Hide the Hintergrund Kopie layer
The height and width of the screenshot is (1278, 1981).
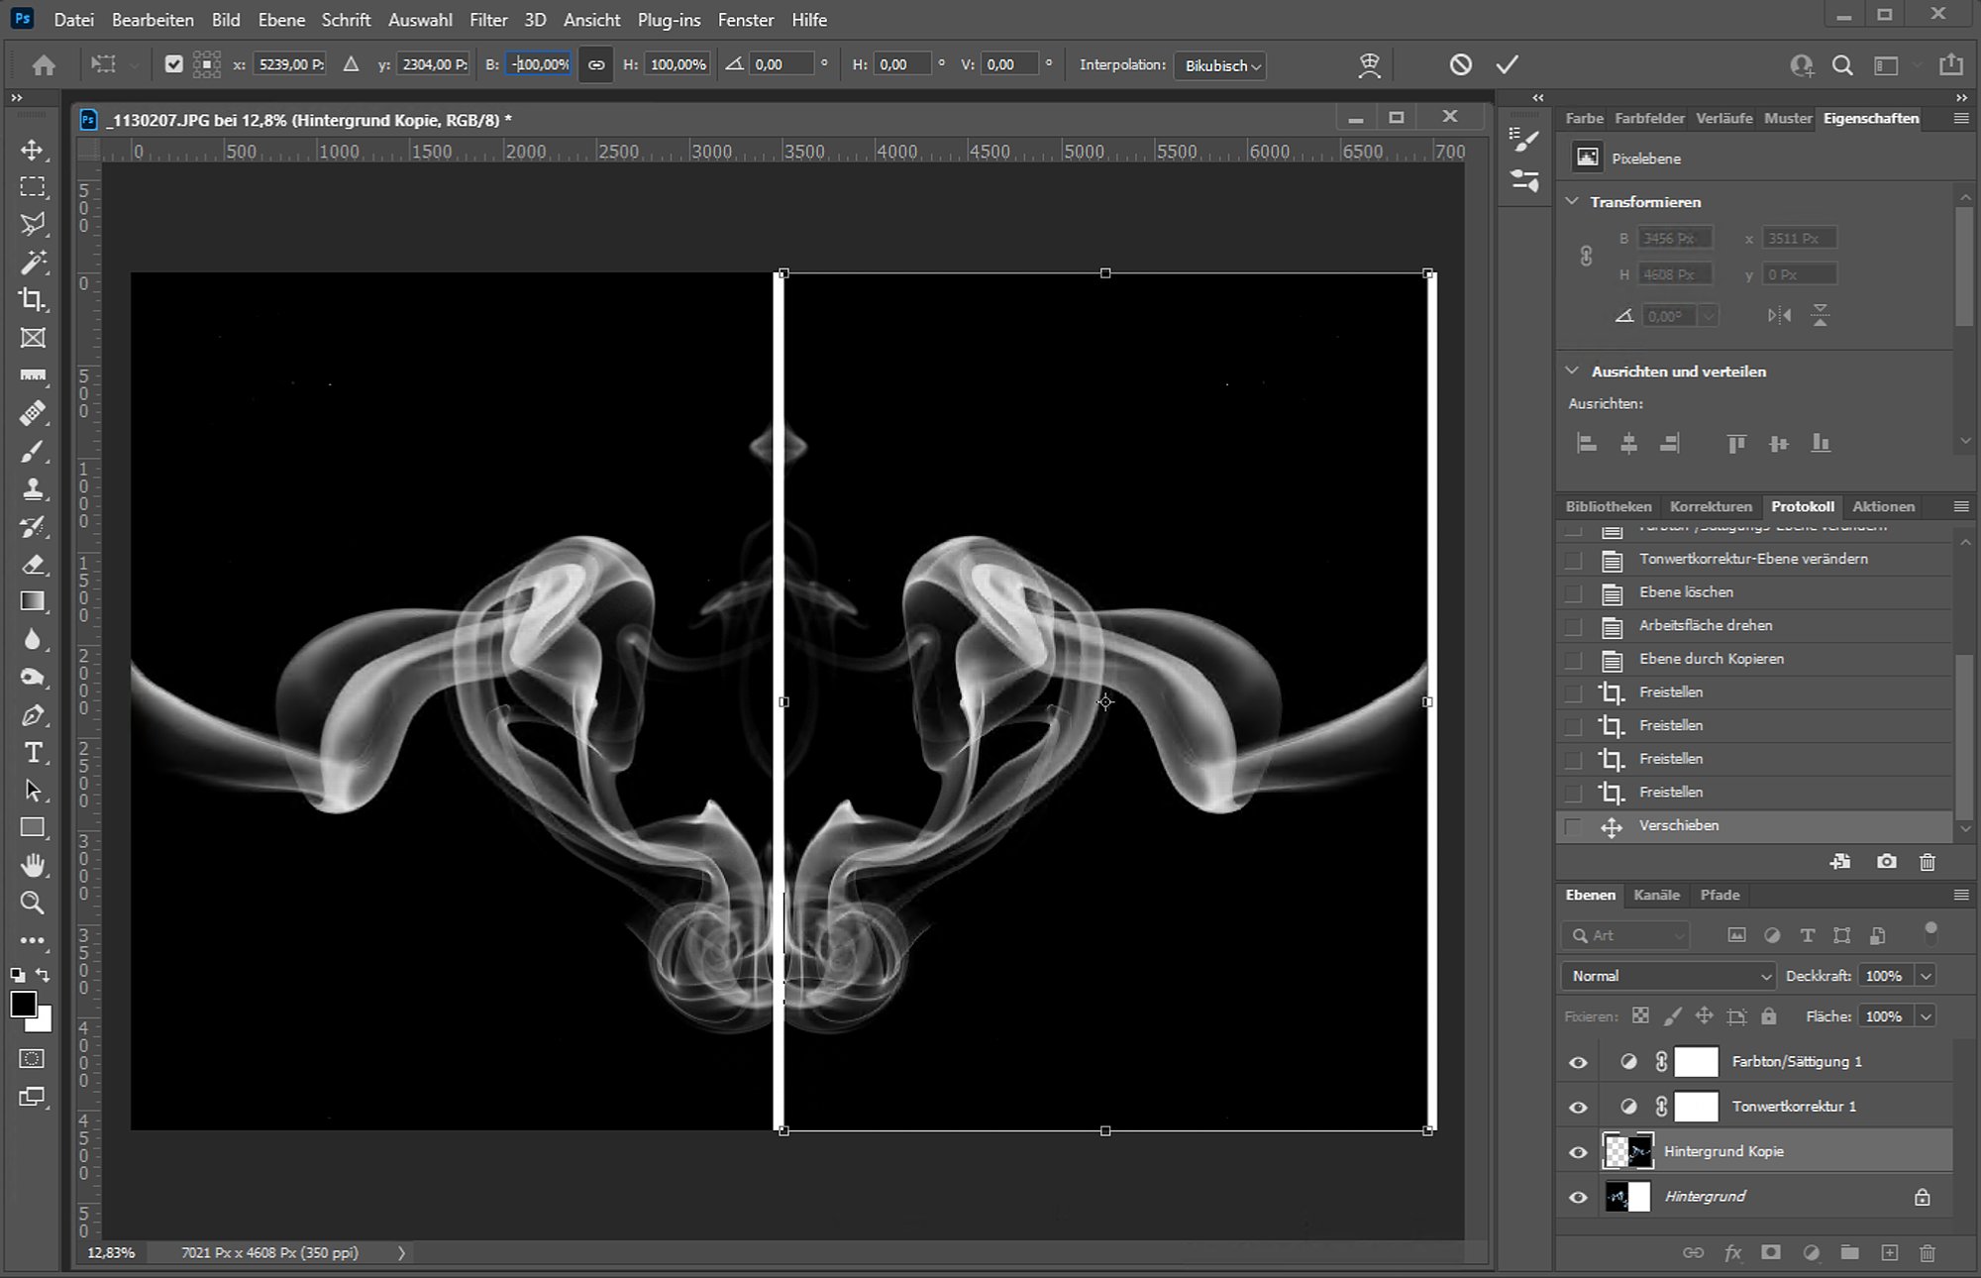[x=1578, y=1152]
